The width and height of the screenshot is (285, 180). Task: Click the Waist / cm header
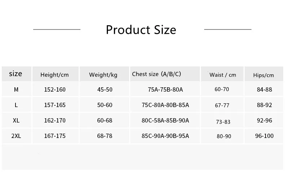223,75
